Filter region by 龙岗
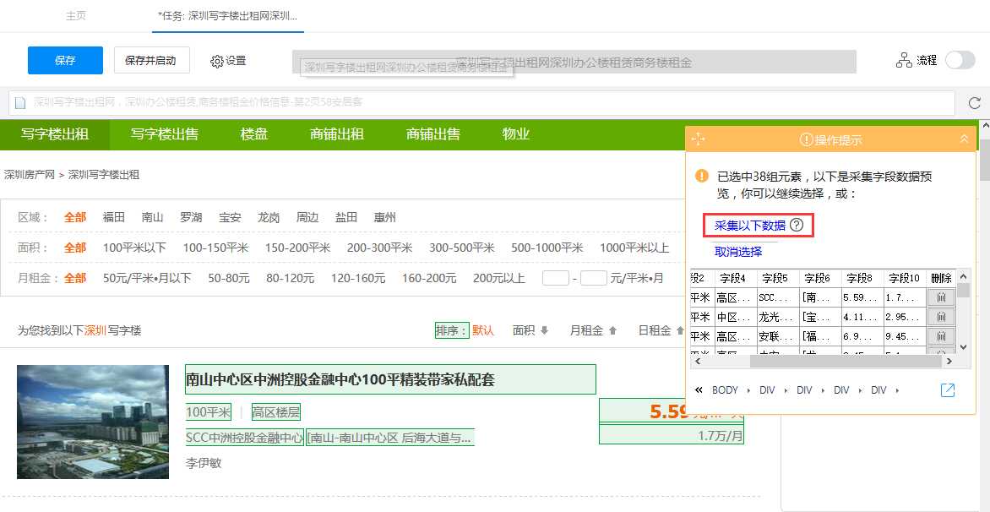 (x=269, y=218)
